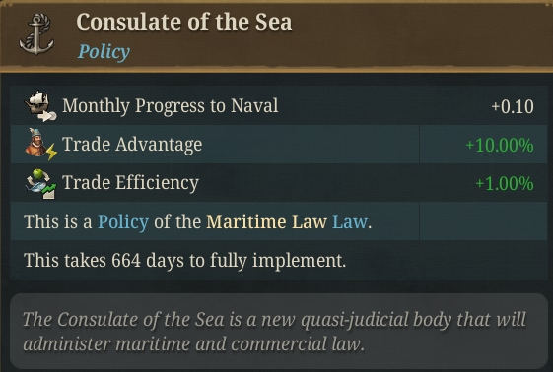Image resolution: width=553 pixels, height=372 pixels.
Task: Click the sailing ship Monthly Progress icon
Action: [x=40, y=106]
